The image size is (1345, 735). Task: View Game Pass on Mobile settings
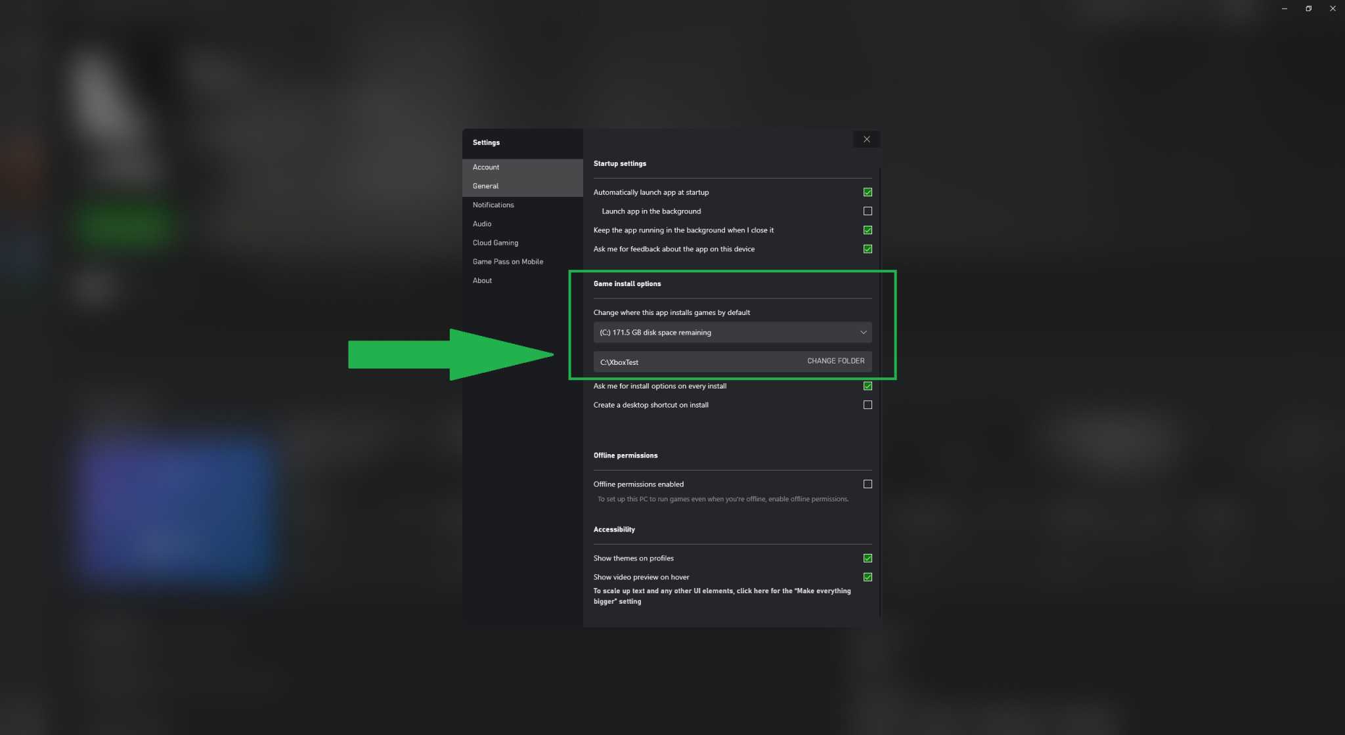[x=507, y=261]
